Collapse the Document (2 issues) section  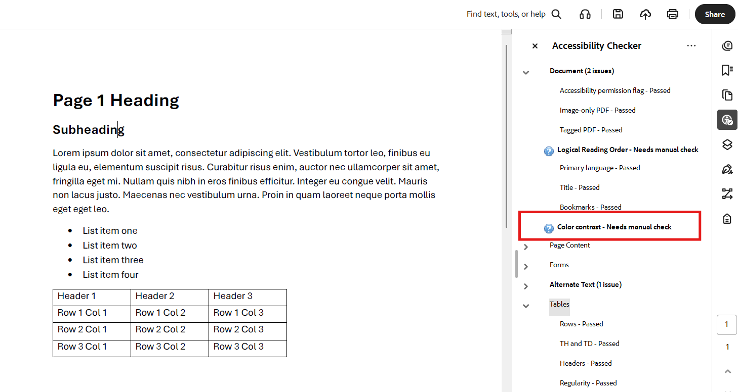[x=526, y=72]
